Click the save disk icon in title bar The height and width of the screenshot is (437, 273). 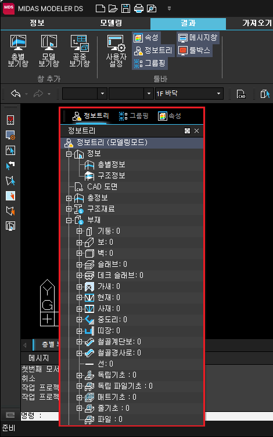(x=126, y=8)
